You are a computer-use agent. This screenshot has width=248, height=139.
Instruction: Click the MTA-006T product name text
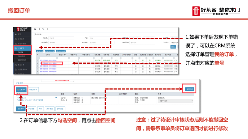tap(34, 100)
